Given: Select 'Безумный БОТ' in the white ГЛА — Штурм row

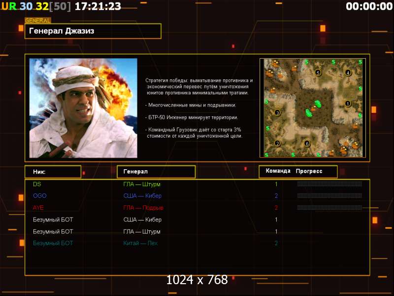Looking at the screenshot, I should pos(53,231).
